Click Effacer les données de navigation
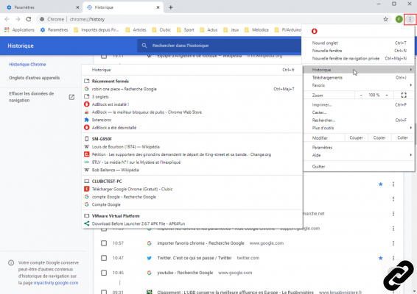The height and width of the screenshot is (294, 417). [32, 97]
